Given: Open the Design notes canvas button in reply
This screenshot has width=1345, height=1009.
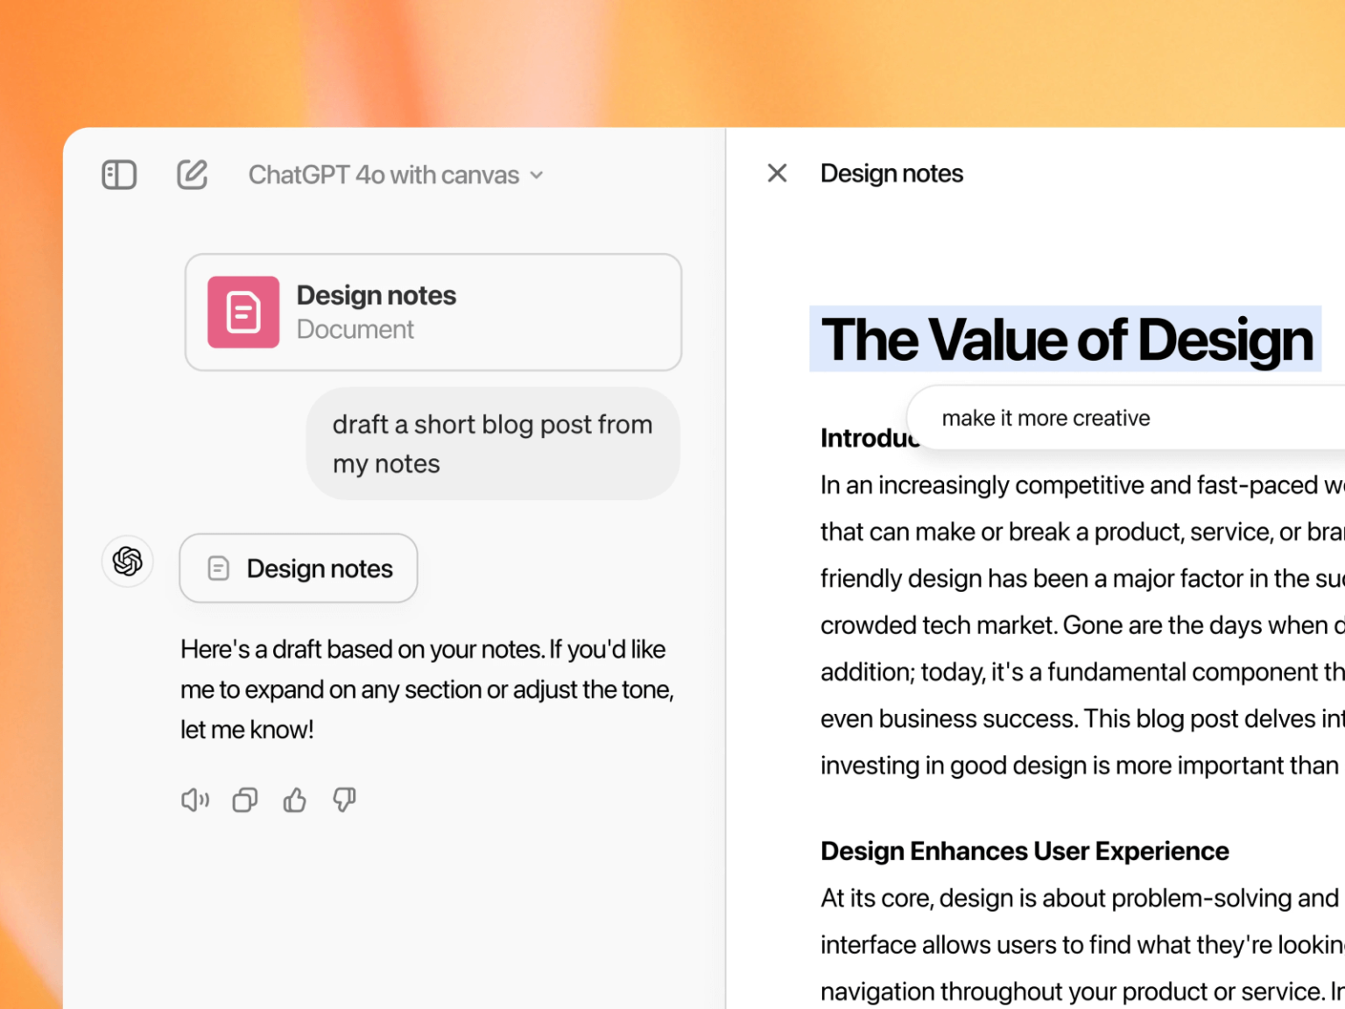Looking at the screenshot, I should [x=299, y=568].
